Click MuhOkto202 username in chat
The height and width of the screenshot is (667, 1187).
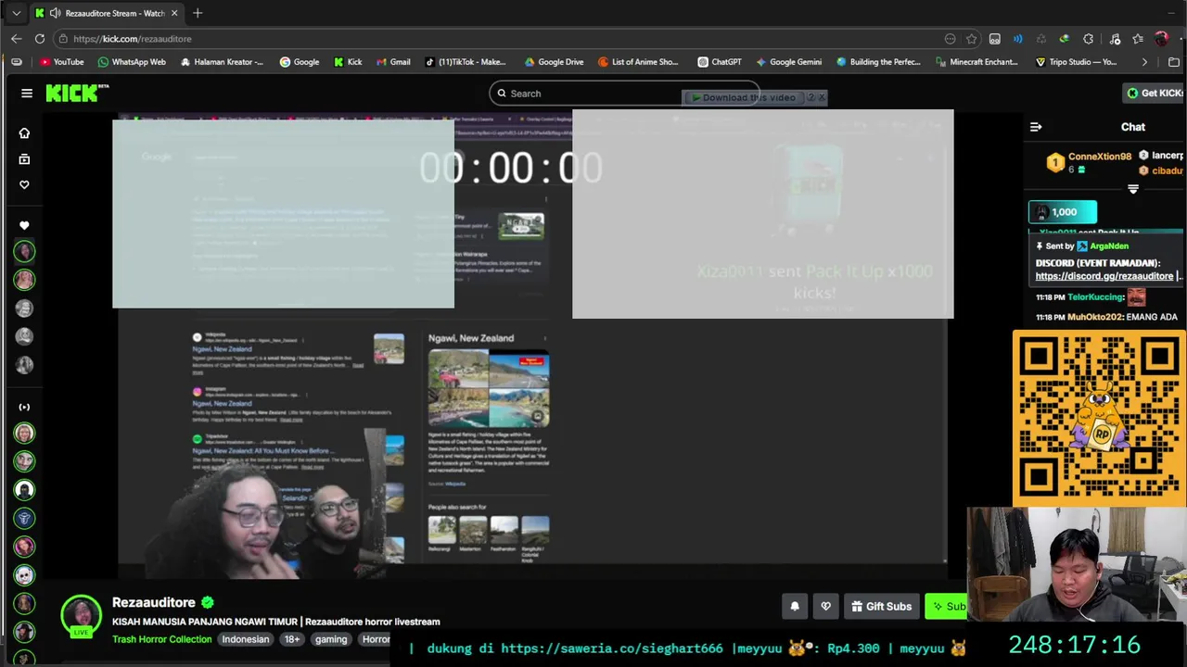click(1095, 317)
